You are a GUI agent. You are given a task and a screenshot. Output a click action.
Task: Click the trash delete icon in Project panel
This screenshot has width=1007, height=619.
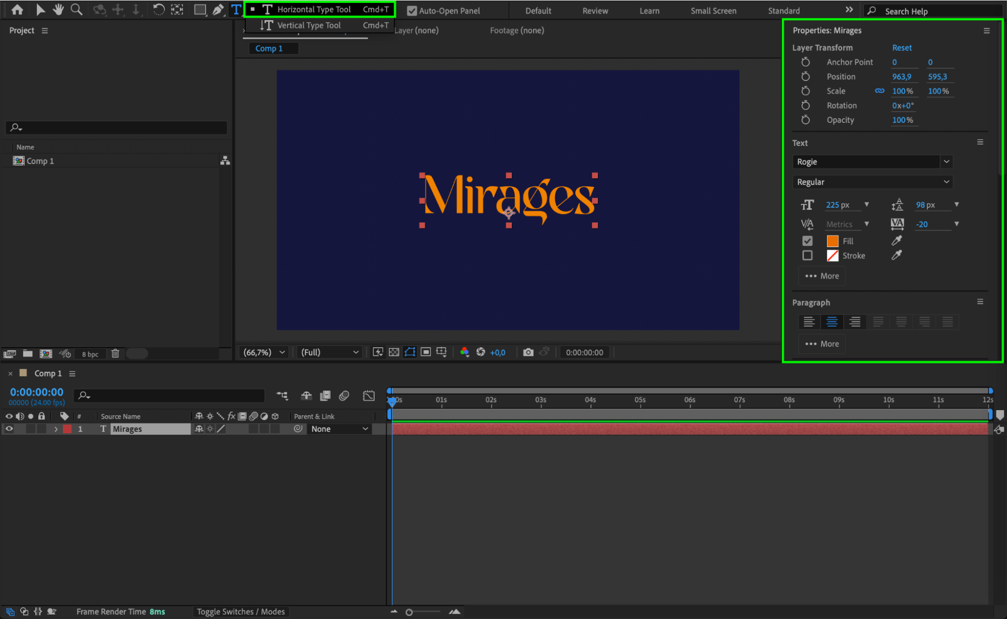click(115, 354)
